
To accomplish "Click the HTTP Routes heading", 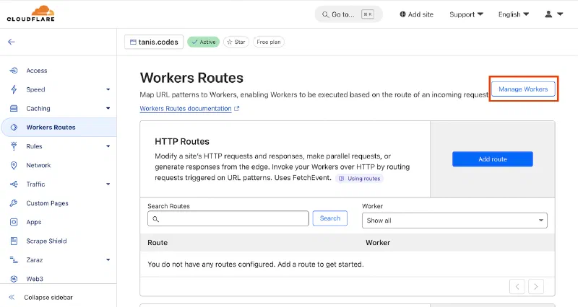I will point(182,141).
